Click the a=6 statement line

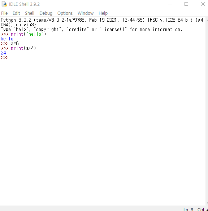coord(9,44)
